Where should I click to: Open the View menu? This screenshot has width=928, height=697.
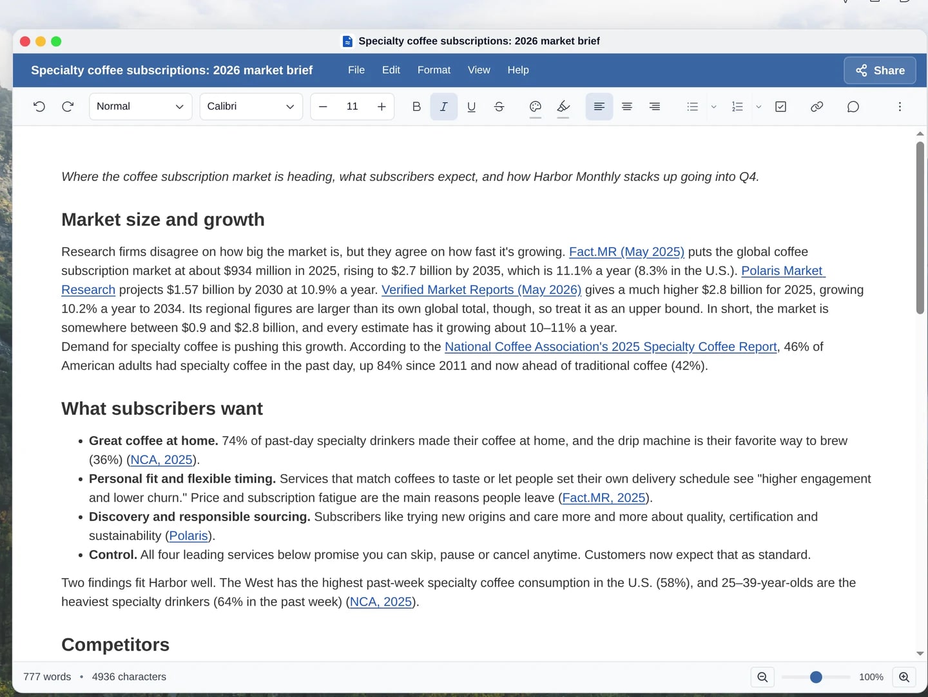[479, 70]
